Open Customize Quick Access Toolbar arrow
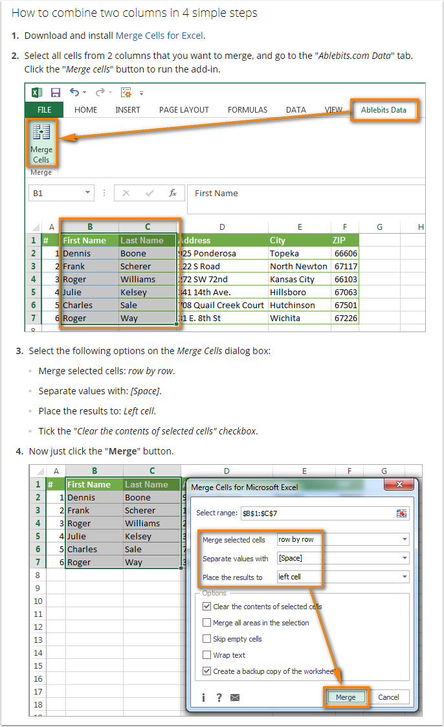The image size is (444, 727). tap(141, 93)
